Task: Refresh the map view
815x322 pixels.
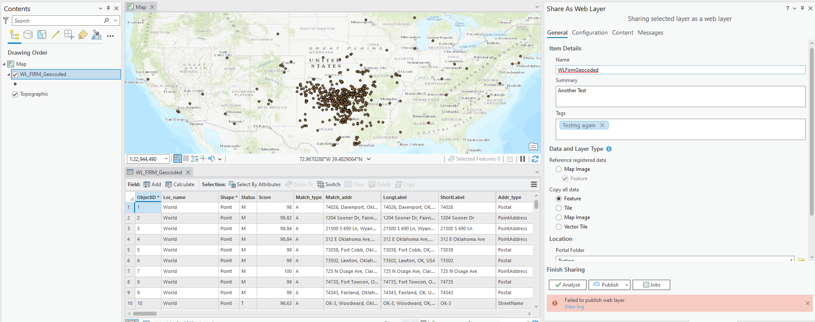Action: point(535,159)
